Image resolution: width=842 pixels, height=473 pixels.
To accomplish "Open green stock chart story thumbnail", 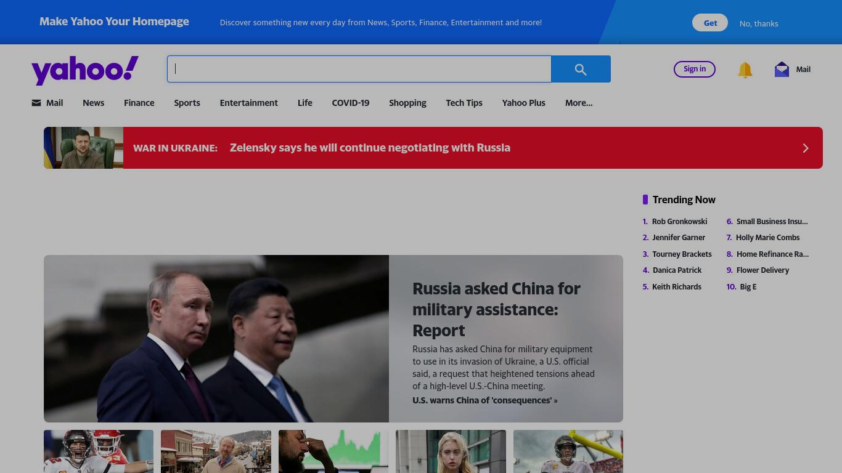I will (333, 451).
